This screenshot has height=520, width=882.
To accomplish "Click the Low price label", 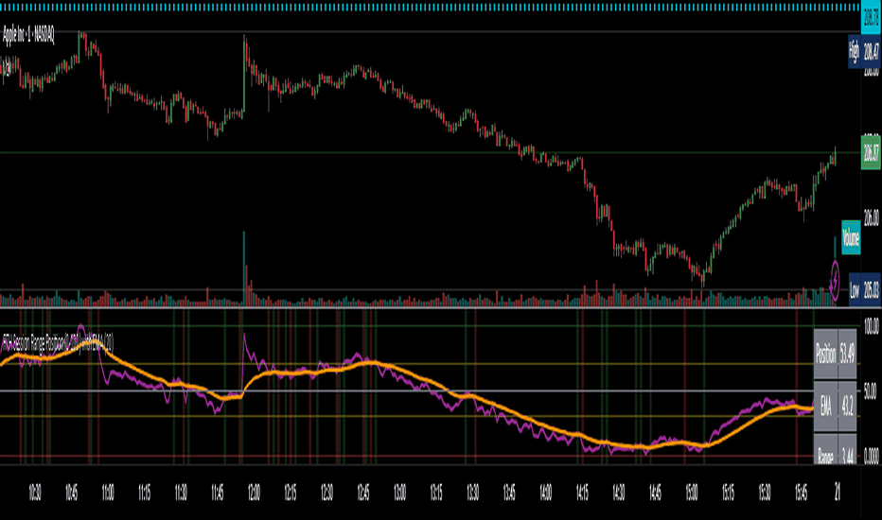I will click(x=854, y=289).
